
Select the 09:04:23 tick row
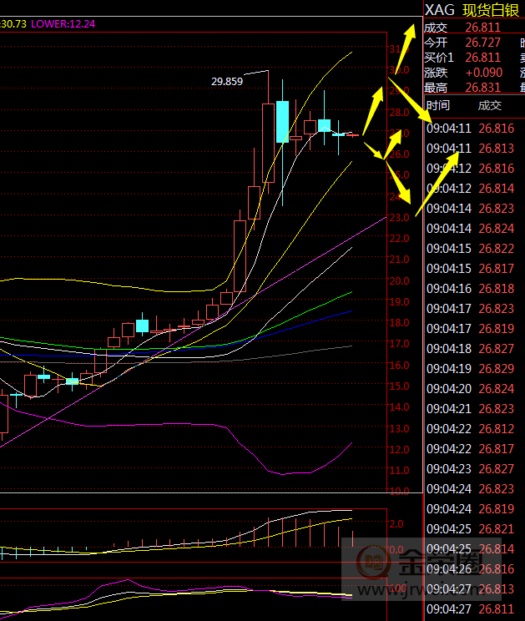point(471,468)
